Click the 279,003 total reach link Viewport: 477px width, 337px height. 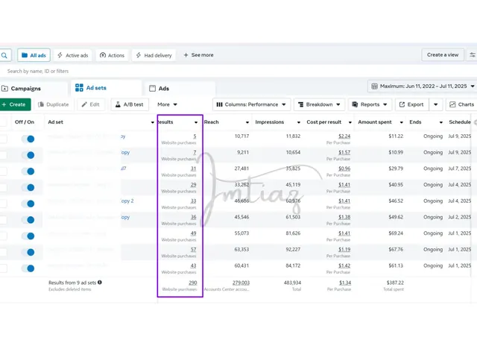(x=241, y=283)
